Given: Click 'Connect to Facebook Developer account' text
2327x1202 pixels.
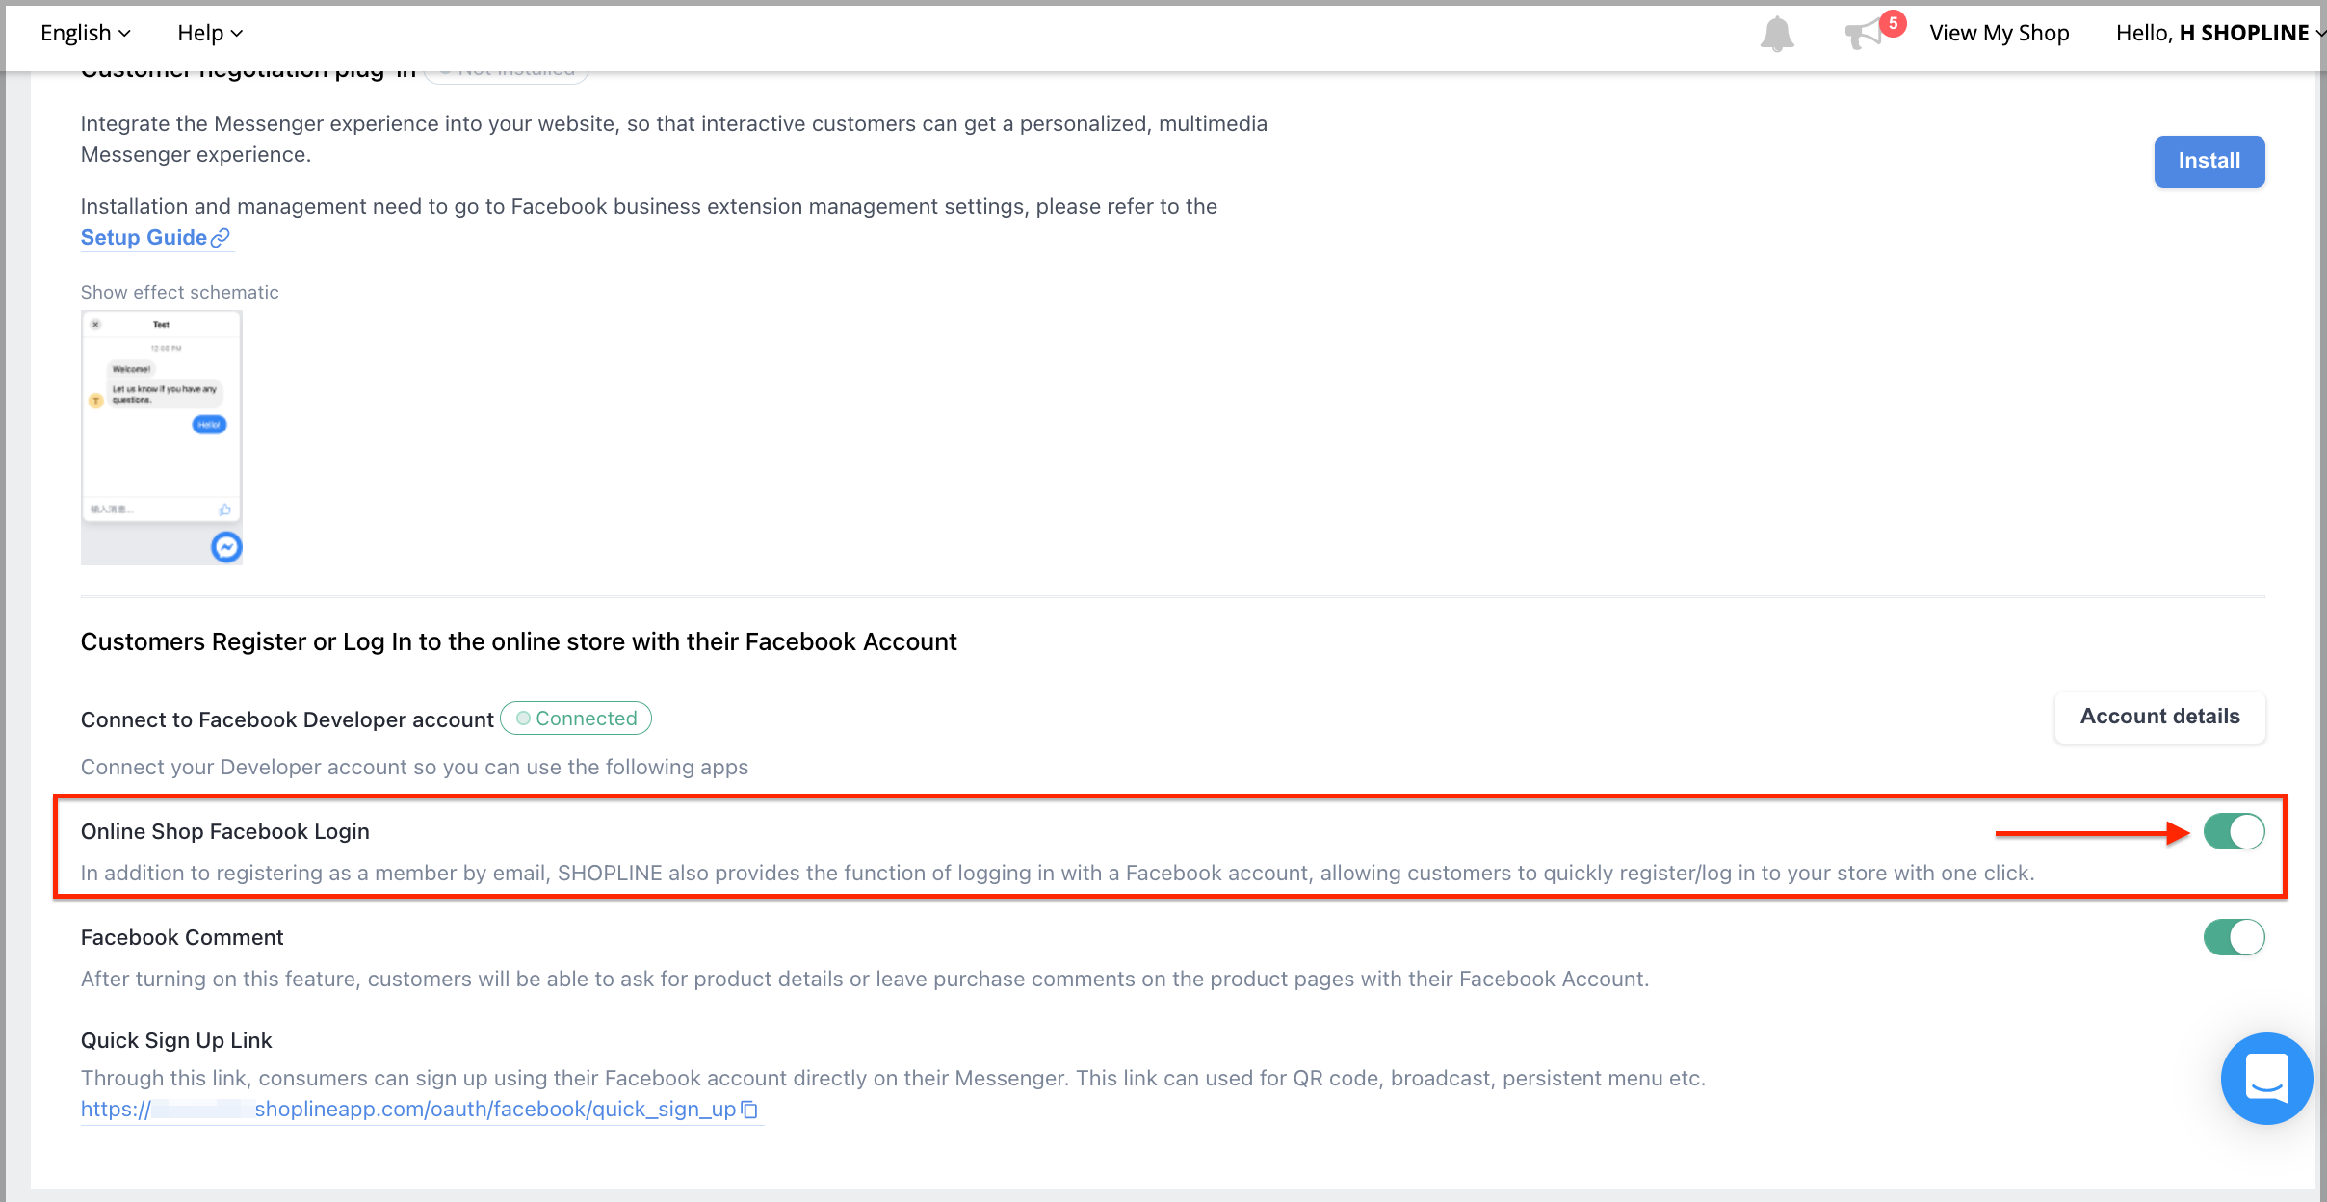Looking at the screenshot, I should point(287,719).
